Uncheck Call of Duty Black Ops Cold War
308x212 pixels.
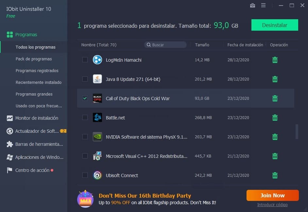tap(85, 98)
